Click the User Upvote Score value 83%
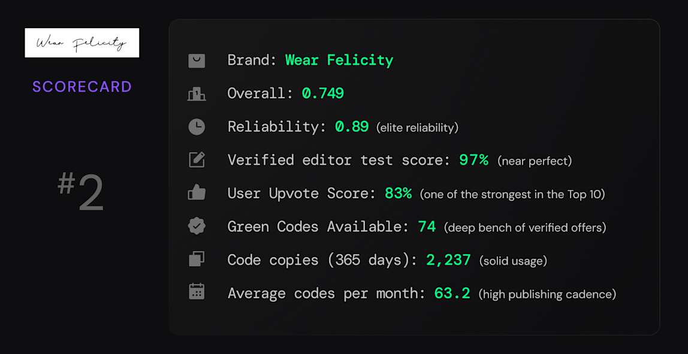This screenshot has height=354, width=688. coord(400,193)
